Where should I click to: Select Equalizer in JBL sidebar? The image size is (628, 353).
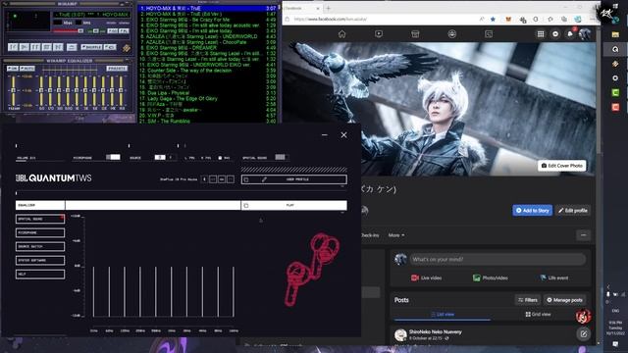tap(40, 205)
